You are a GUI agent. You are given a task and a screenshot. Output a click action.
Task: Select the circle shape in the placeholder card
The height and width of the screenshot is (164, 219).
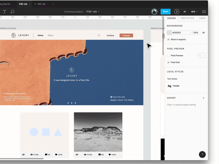click(x=34, y=132)
